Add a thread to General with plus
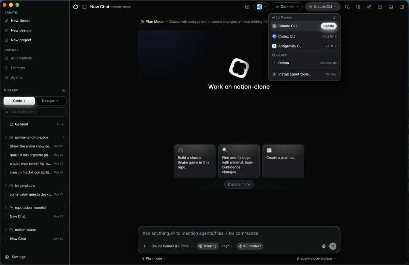 tap(62, 124)
